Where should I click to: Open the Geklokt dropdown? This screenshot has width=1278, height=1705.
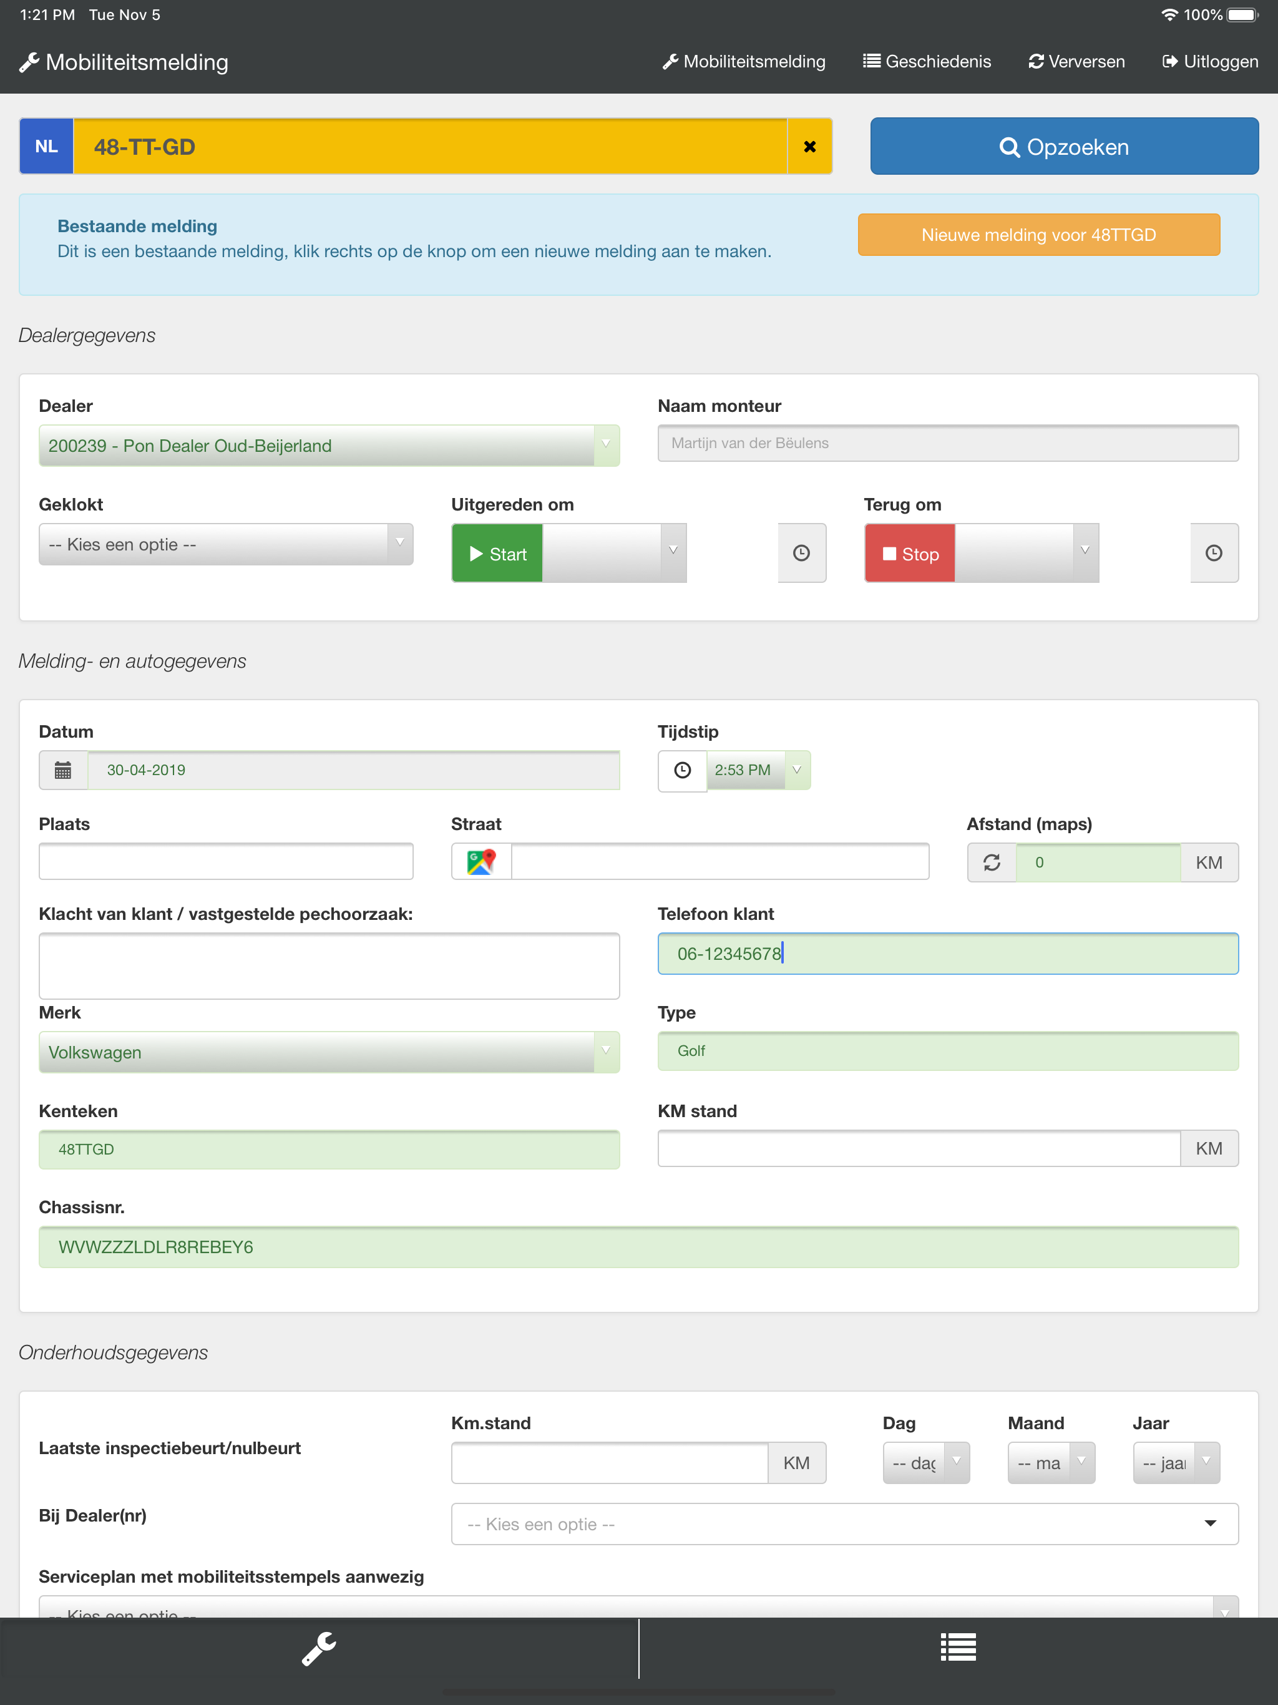click(226, 544)
